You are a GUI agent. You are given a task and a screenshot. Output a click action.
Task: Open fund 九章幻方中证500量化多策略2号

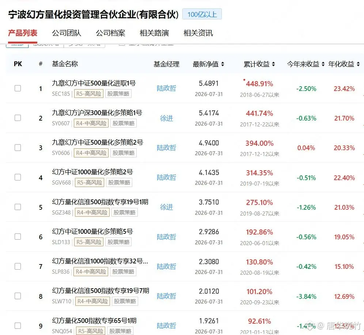point(98,142)
